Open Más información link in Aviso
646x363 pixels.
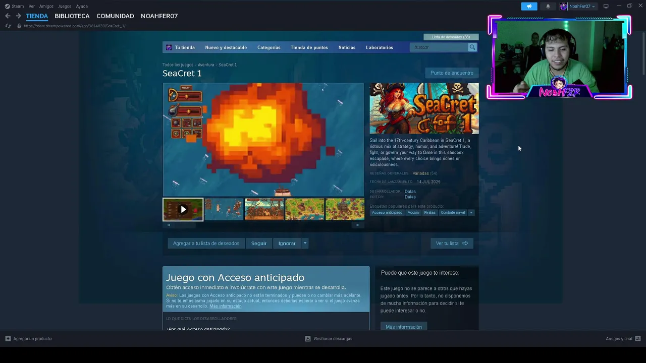[x=226, y=306]
